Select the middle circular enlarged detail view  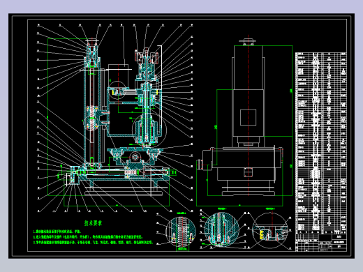221,229
